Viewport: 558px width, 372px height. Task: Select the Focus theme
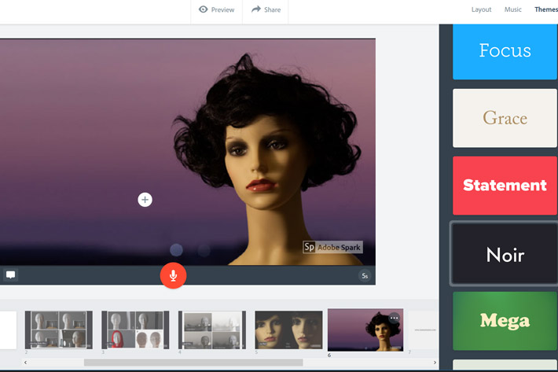click(x=505, y=52)
